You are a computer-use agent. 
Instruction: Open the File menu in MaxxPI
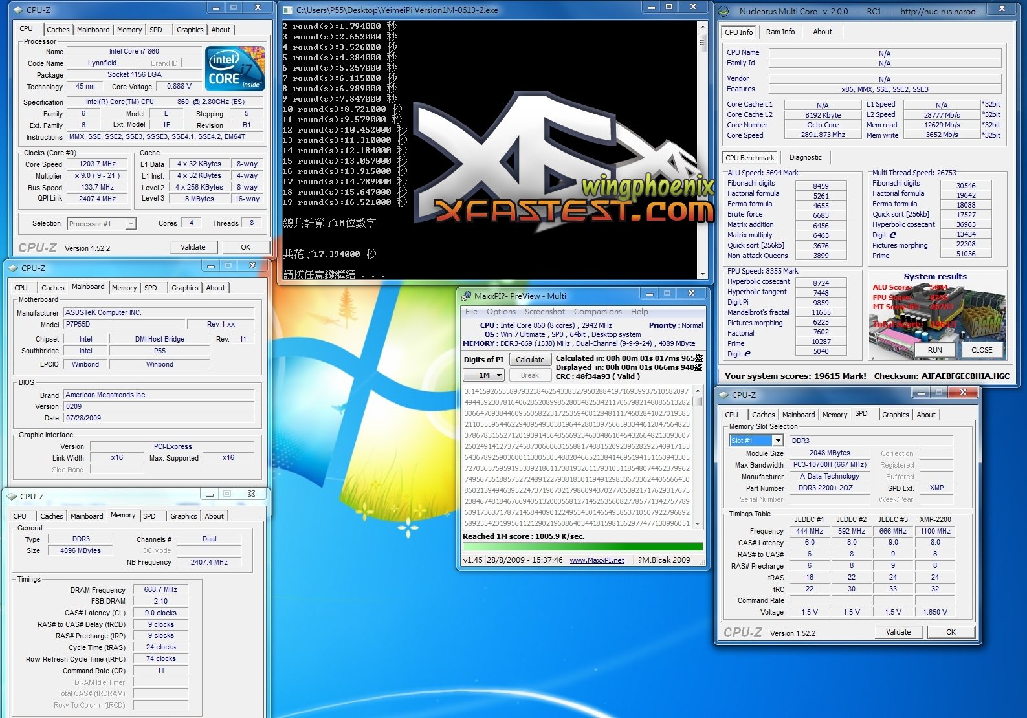pyautogui.click(x=471, y=312)
